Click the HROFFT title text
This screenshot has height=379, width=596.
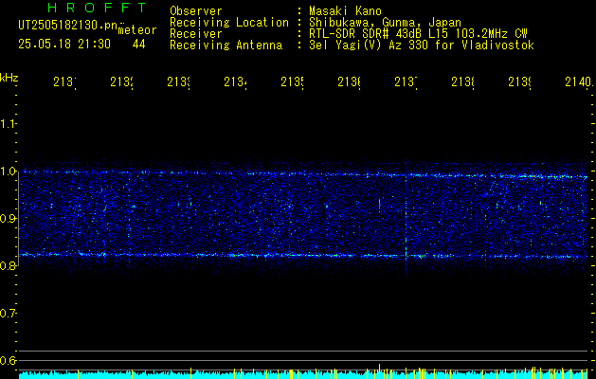click(x=97, y=8)
